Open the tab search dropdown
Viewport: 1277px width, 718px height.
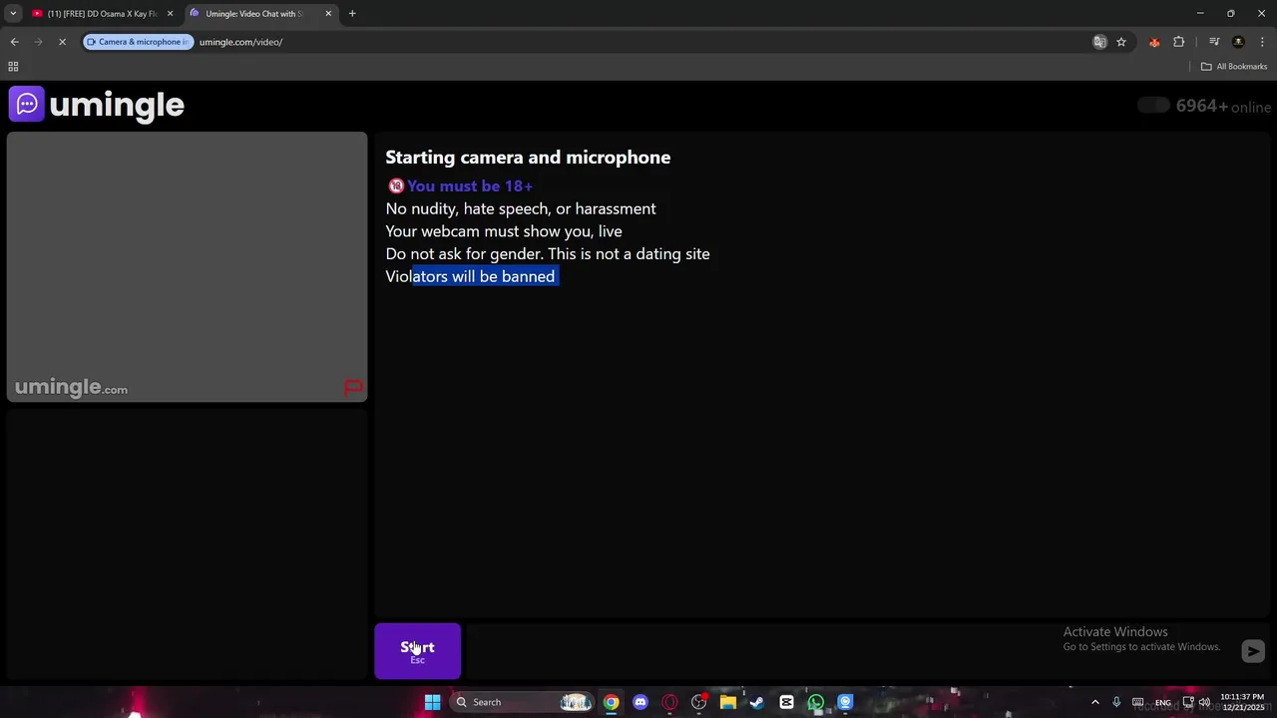[x=13, y=14]
